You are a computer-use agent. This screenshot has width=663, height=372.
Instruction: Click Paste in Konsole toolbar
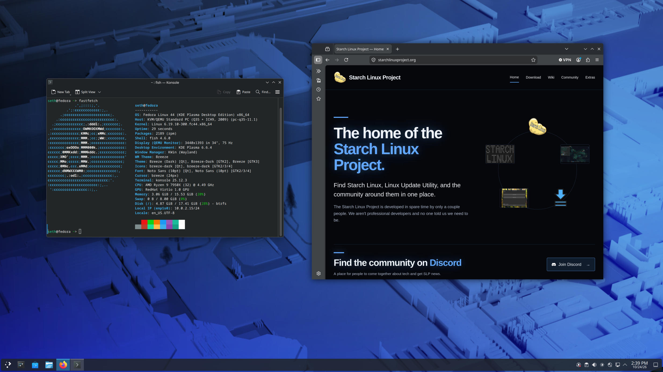(243, 92)
